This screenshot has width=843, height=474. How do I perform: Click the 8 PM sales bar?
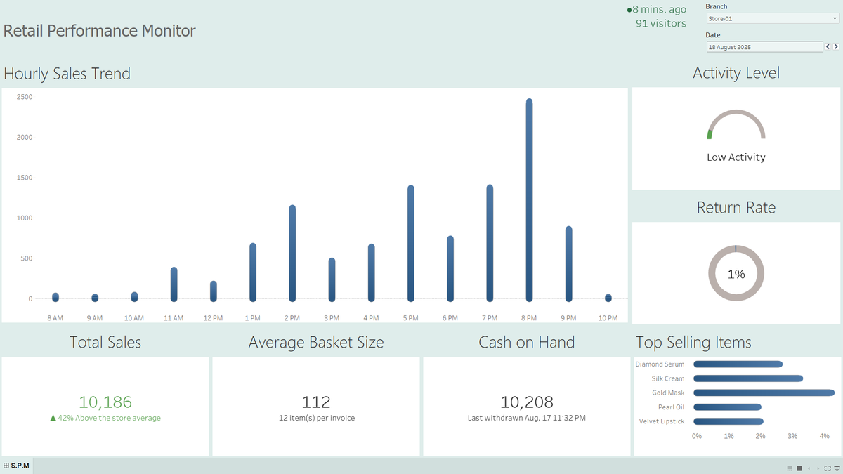[x=529, y=199]
